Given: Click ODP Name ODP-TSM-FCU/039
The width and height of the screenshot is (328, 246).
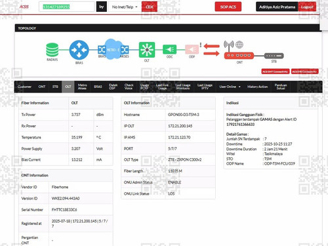Looking at the screenshot, I should coord(279,163).
